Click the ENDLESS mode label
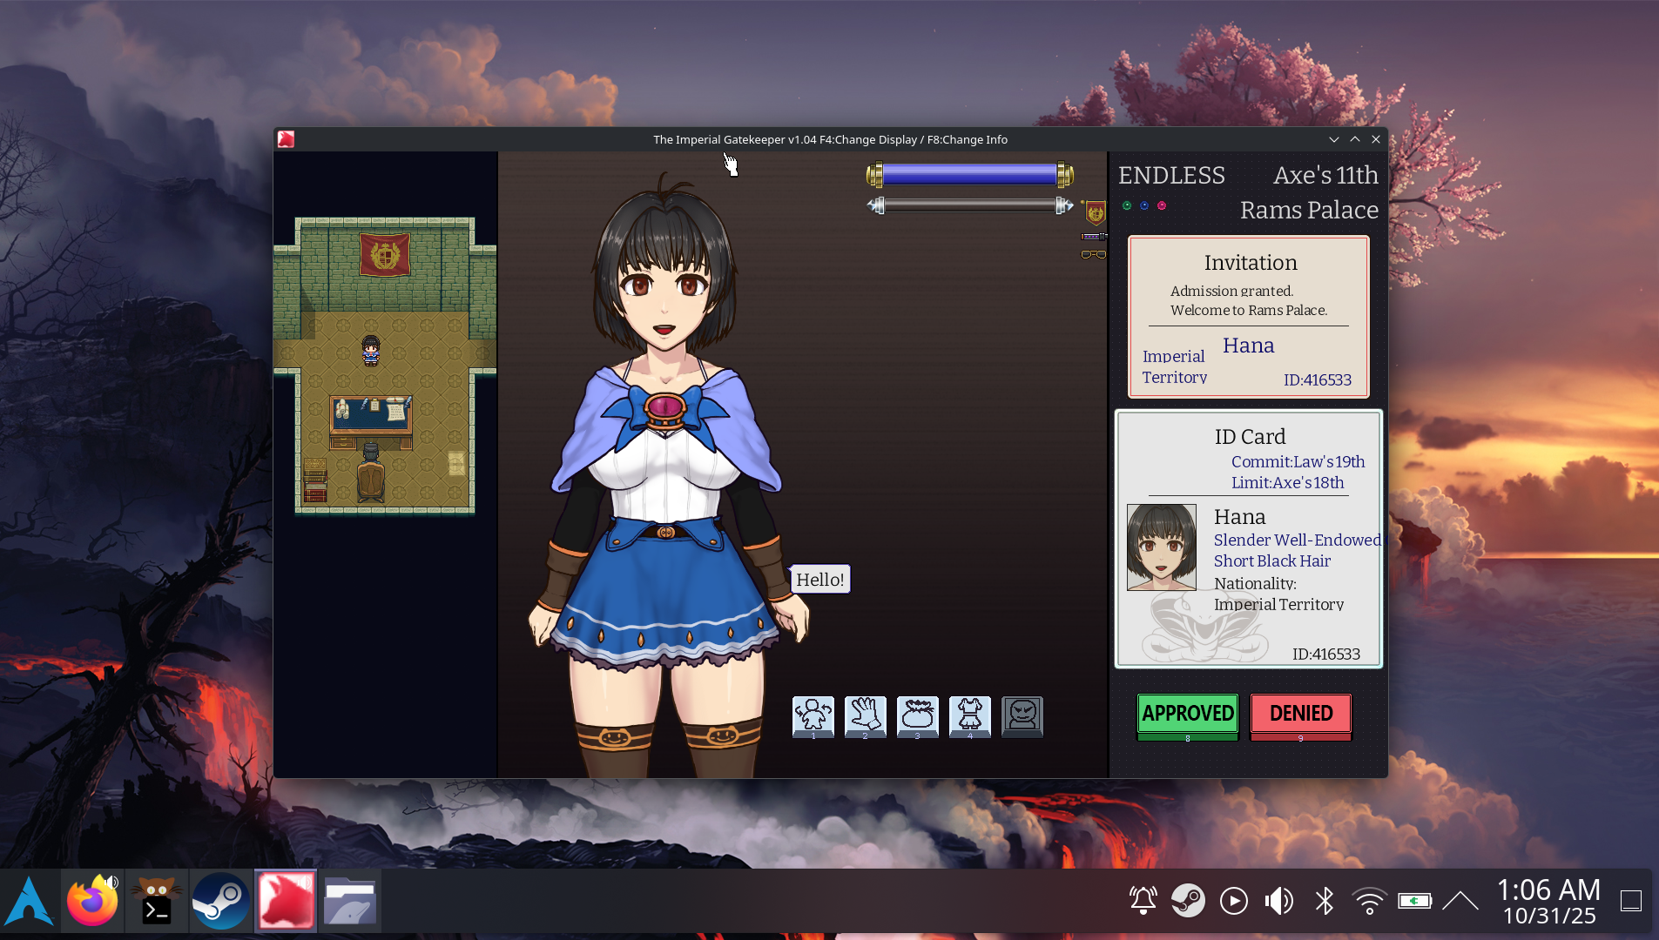Screen dimensions: 1659x940 pyautogui.click(x=1171, y=176)
